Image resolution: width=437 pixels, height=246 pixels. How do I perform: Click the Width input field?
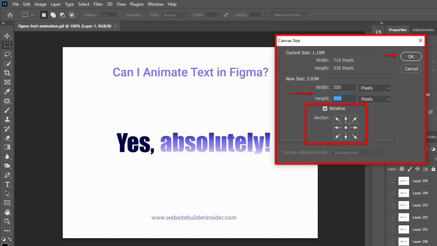(343, 87)
